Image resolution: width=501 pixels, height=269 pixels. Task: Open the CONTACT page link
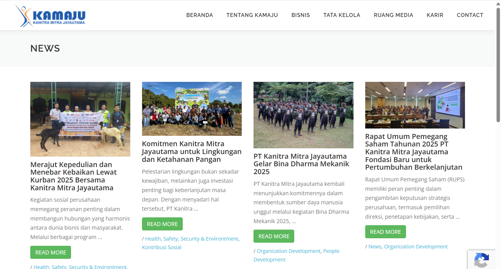click(470, 15)
